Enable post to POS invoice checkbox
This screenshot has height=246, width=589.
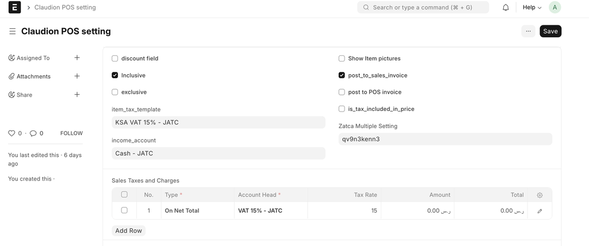point(342,92)
